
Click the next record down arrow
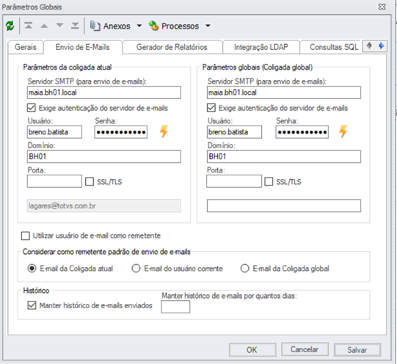click(x=59, y=26)
